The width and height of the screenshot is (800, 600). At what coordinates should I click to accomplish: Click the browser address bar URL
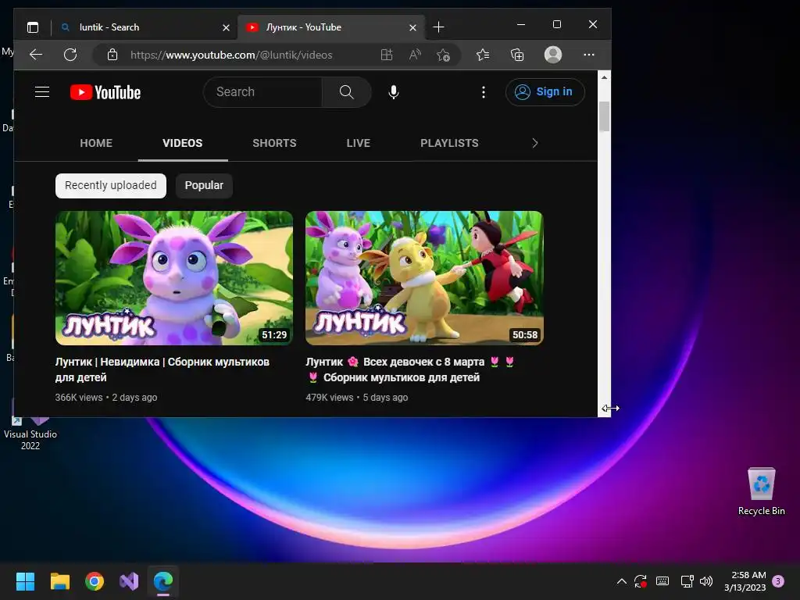click(x=231, y=55)
